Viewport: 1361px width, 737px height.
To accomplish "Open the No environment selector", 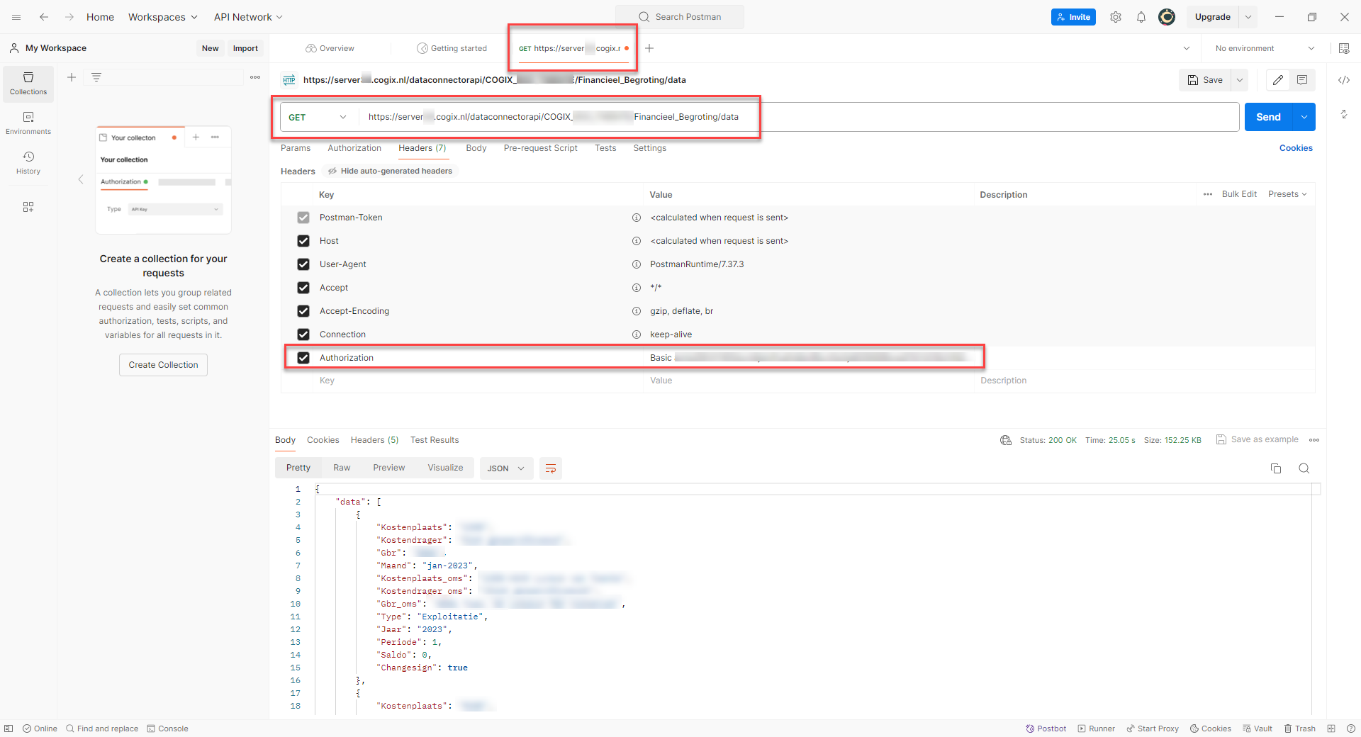I will pos(1265,48).
